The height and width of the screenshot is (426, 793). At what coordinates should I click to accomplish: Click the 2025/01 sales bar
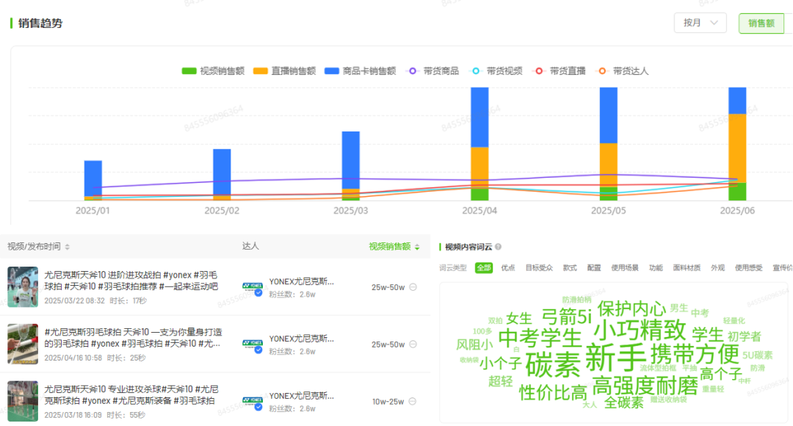tap(93, 181)
